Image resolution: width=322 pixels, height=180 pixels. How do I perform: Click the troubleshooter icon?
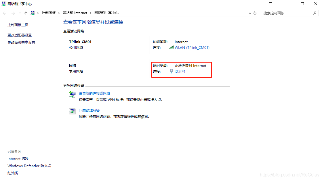[72, 111]
